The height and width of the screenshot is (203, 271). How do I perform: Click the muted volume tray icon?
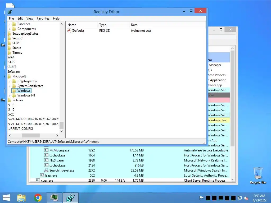point(246,198)
